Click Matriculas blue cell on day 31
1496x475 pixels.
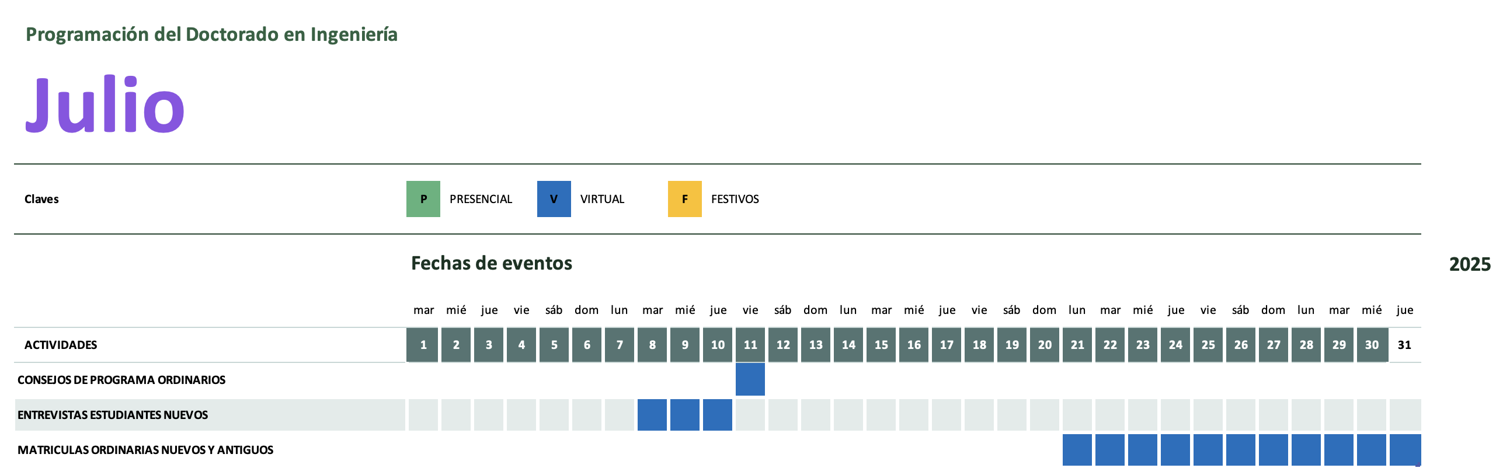1405,450
